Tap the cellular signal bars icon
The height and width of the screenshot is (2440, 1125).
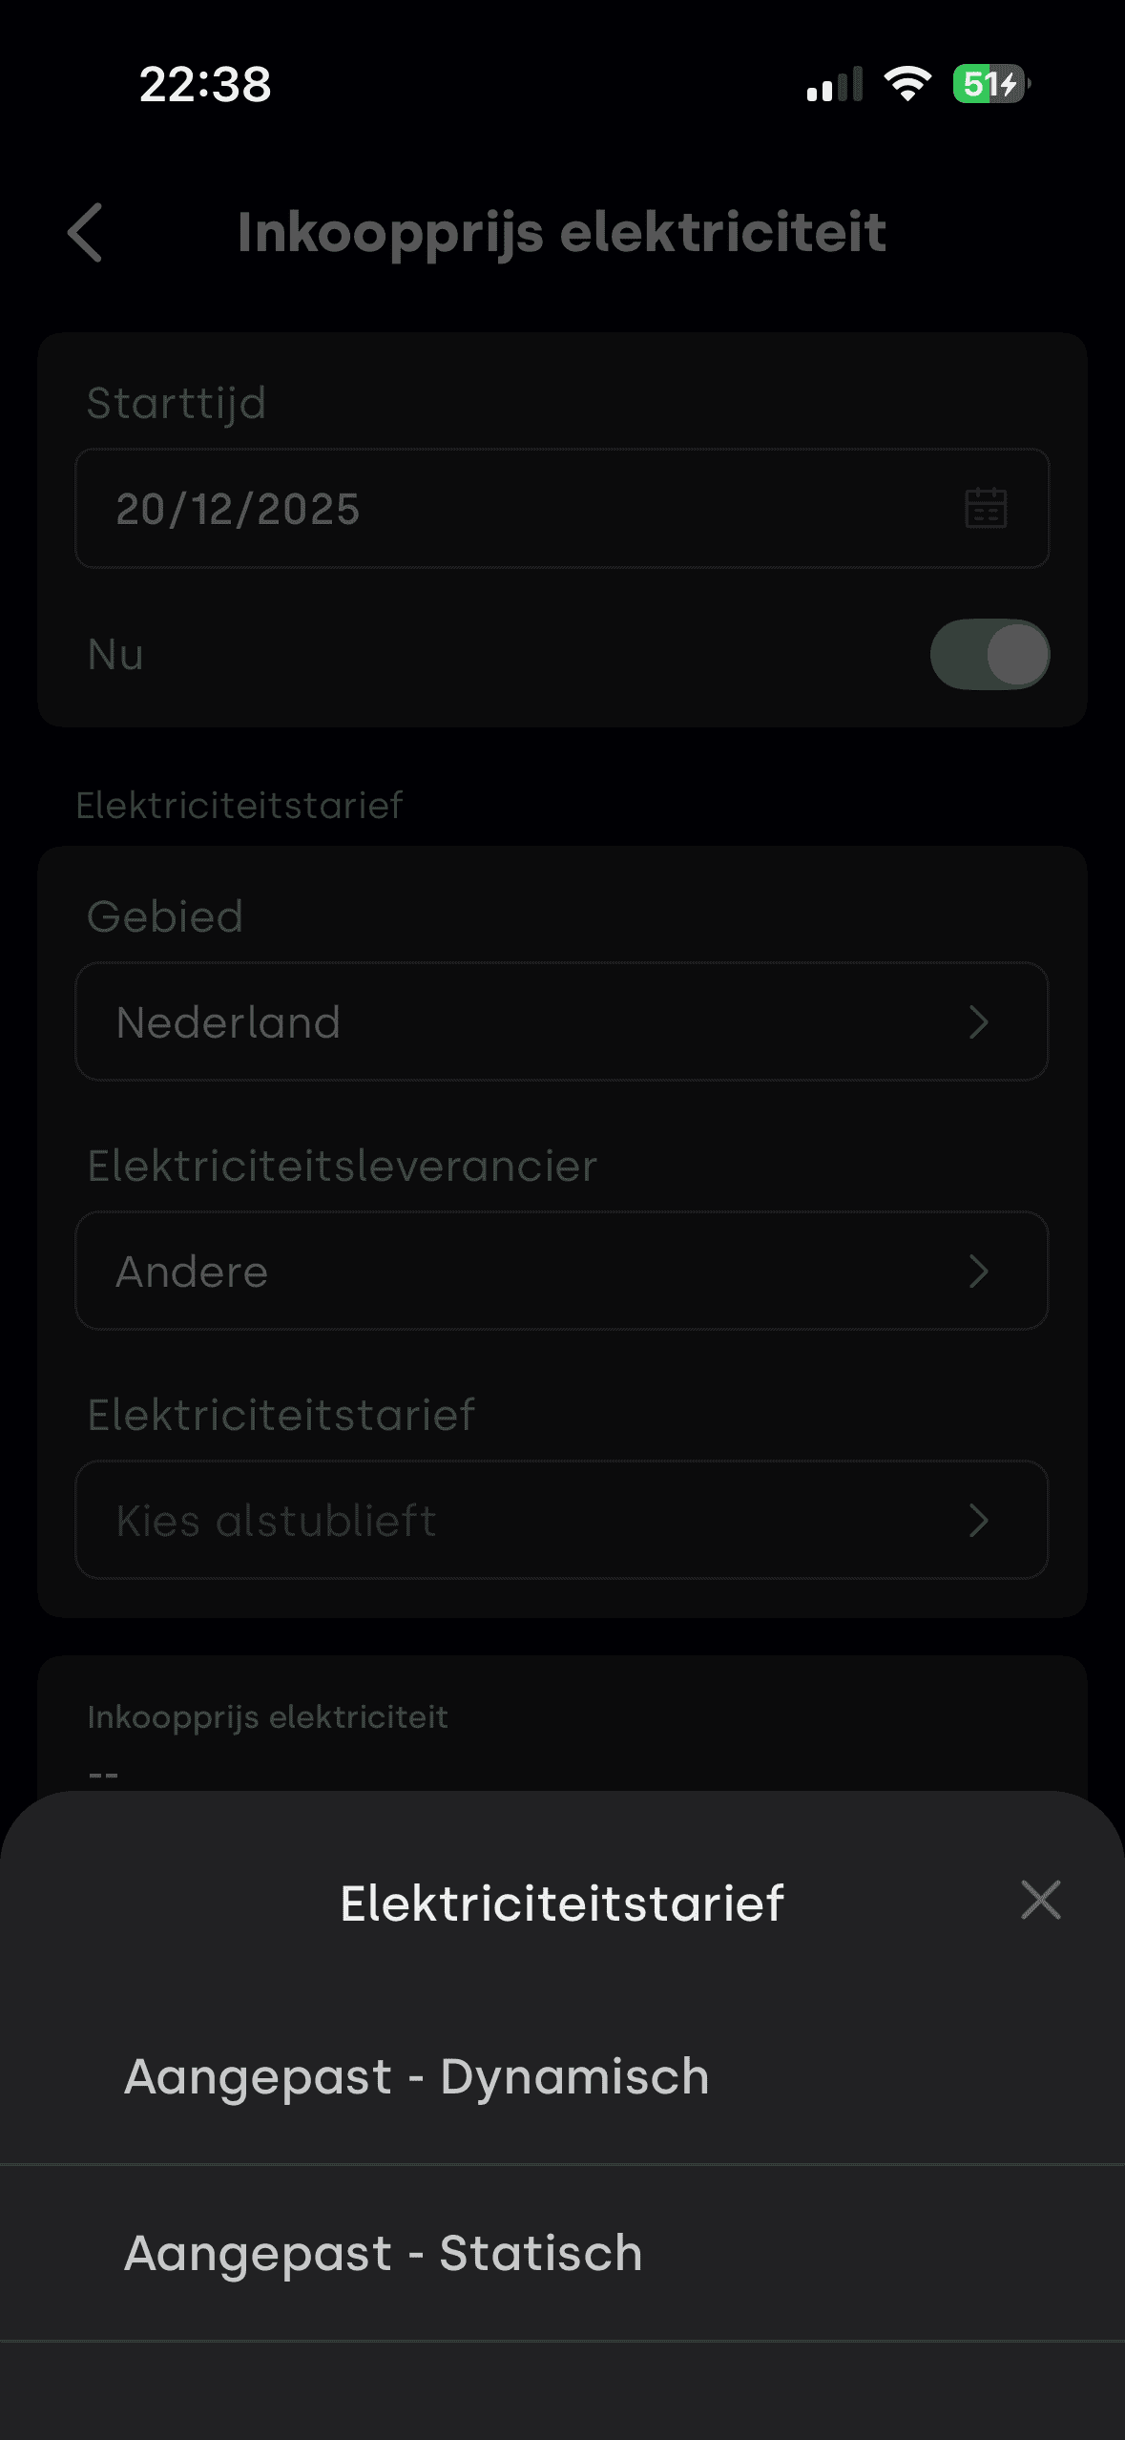pyautogui.click(x=834, y=85)
